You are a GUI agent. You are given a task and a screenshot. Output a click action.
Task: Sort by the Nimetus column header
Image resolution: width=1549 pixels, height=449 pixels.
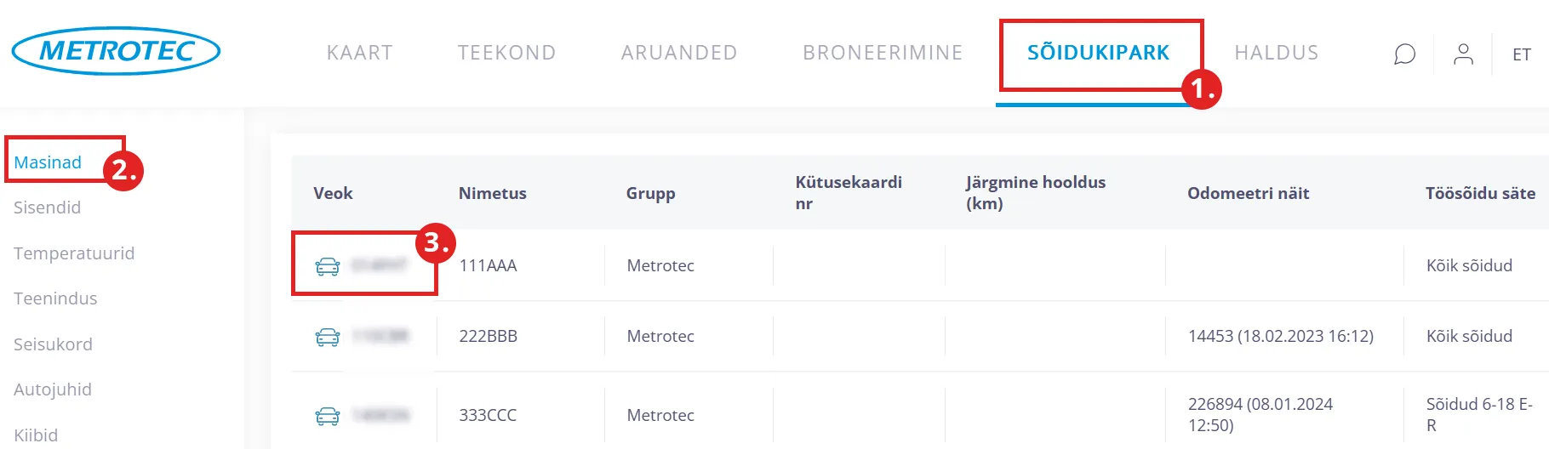(492, 193)
